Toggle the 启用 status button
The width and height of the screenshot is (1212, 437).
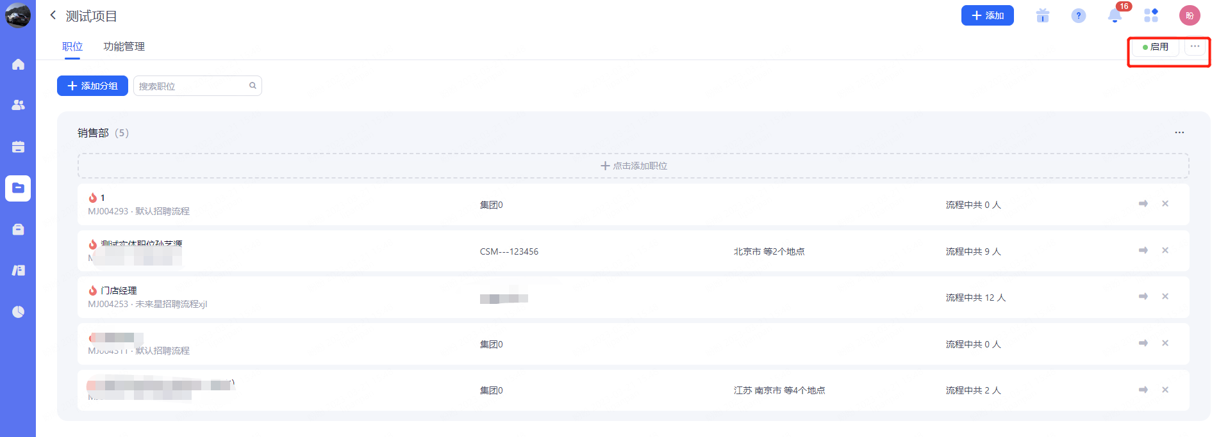tap(1155, 47)
